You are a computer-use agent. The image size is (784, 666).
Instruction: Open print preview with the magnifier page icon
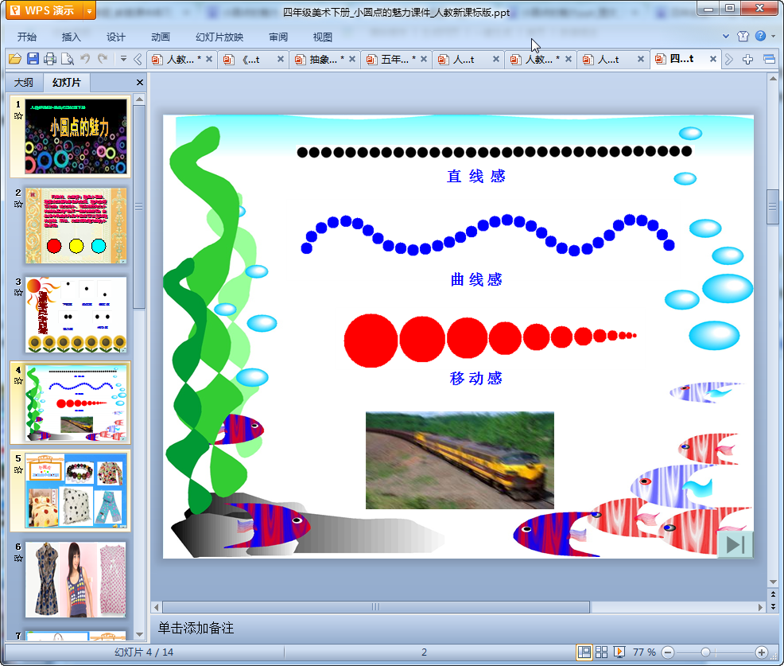67,59
